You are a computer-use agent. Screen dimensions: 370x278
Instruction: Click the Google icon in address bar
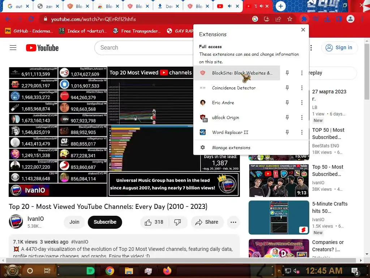pyautogui.click(x=255, y=19)
